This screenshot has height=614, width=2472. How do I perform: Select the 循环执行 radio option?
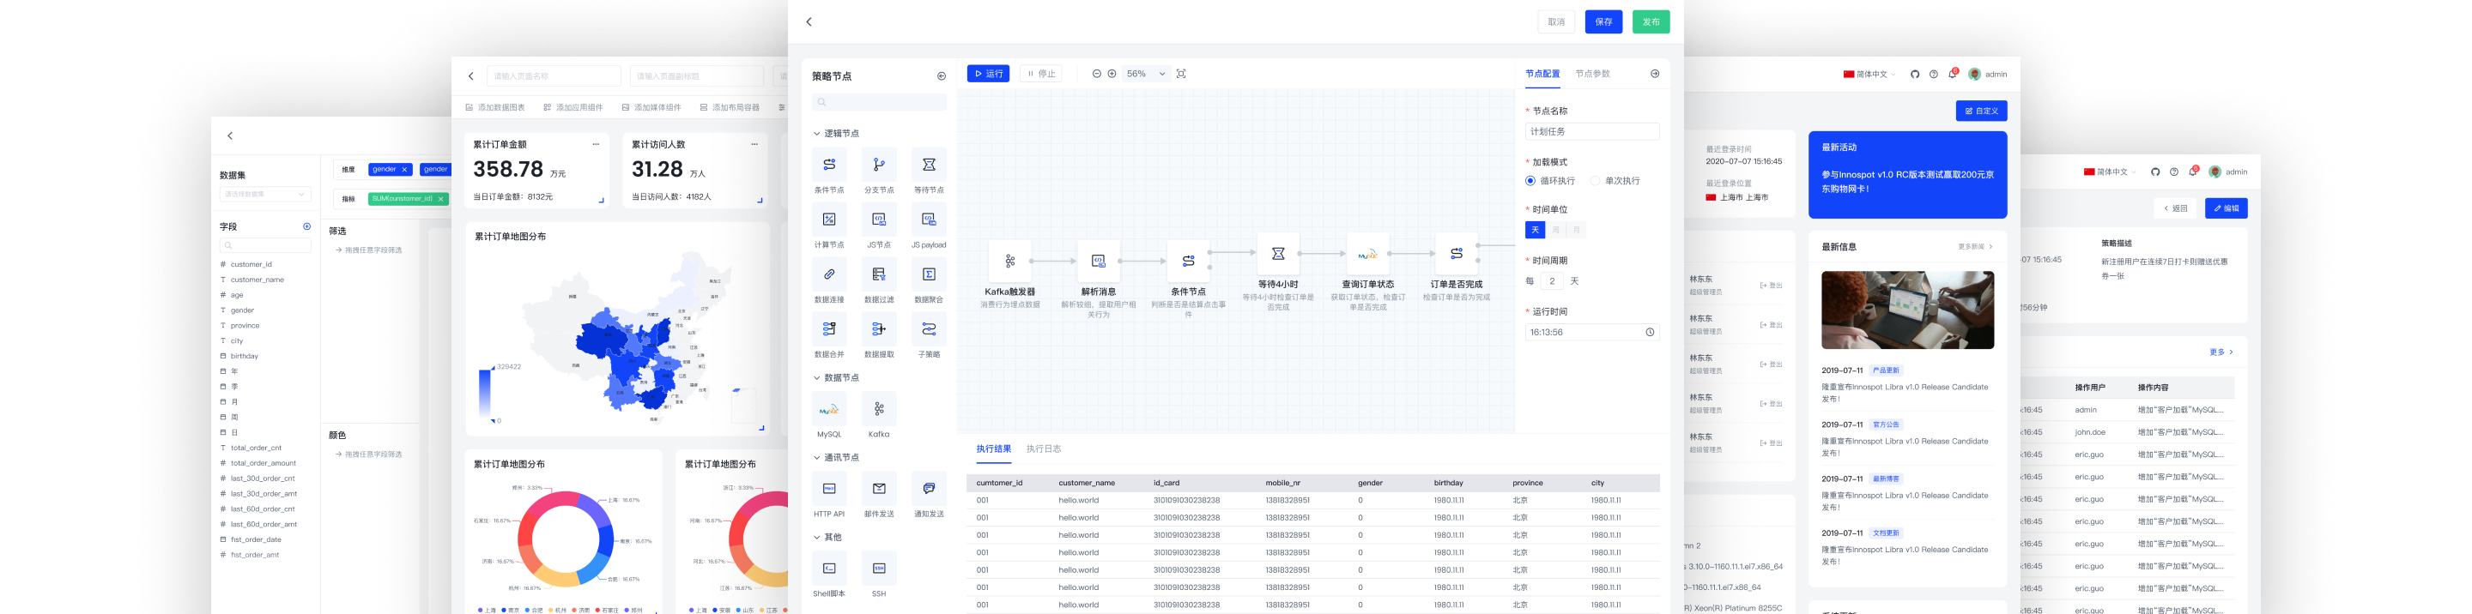[x=1530, y=181]
